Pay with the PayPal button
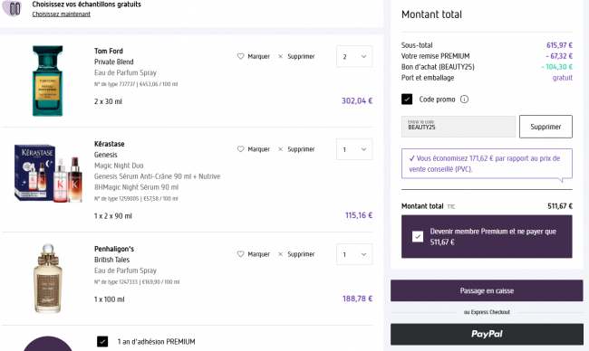The height and width of the screenshot is (351, 589). pyautogui.click(x=487, y=334)
